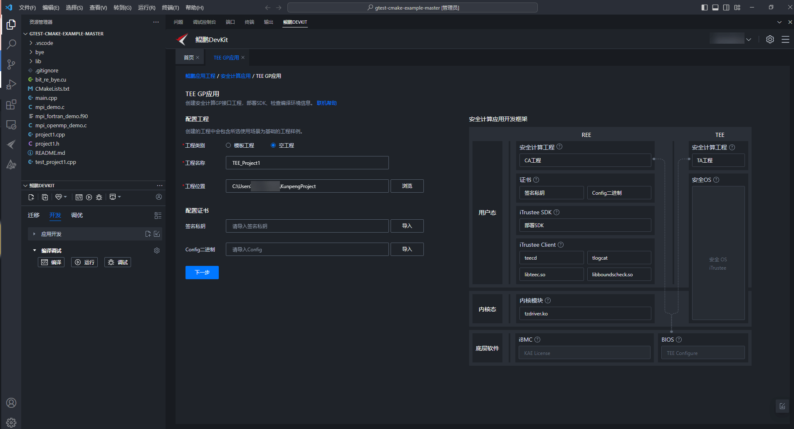Switch to the 迁移 tab in DevKit panel
The height and width of the screenshot is (429, 794).
coord(34,215)
